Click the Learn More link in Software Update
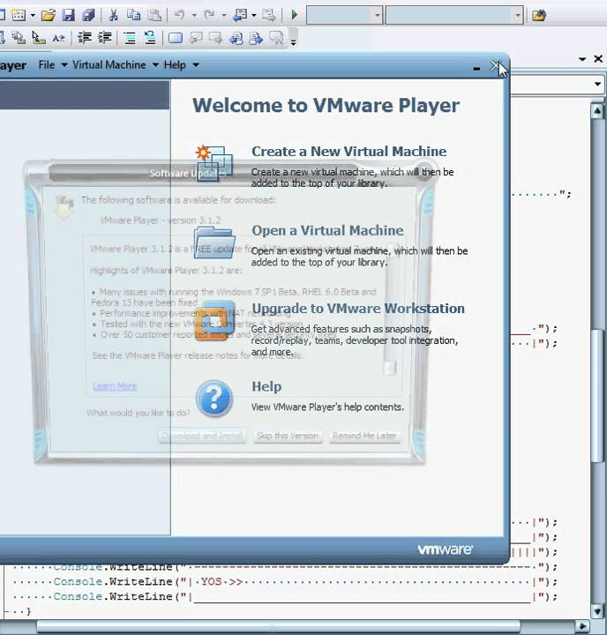 pyautogui.click(x=115, y=386)
